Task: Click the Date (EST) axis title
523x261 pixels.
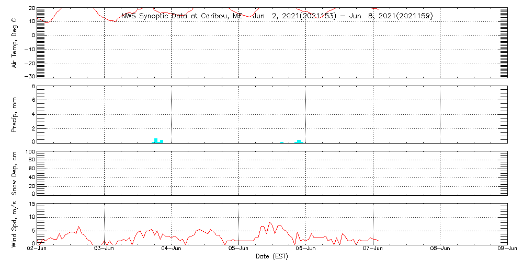Action: pos(272,256)
